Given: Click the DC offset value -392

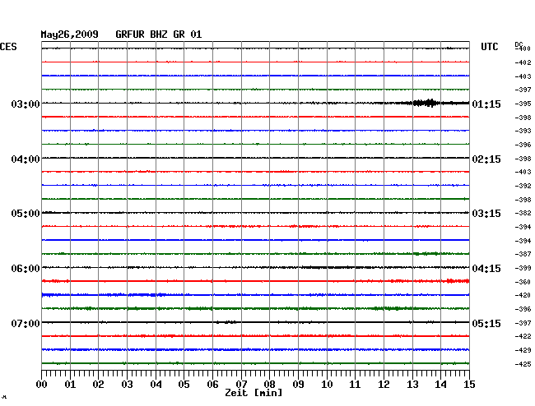Looking at the screenshot, I should tap(523, 186).
